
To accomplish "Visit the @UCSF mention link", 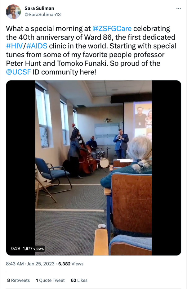I will [18, 72].
